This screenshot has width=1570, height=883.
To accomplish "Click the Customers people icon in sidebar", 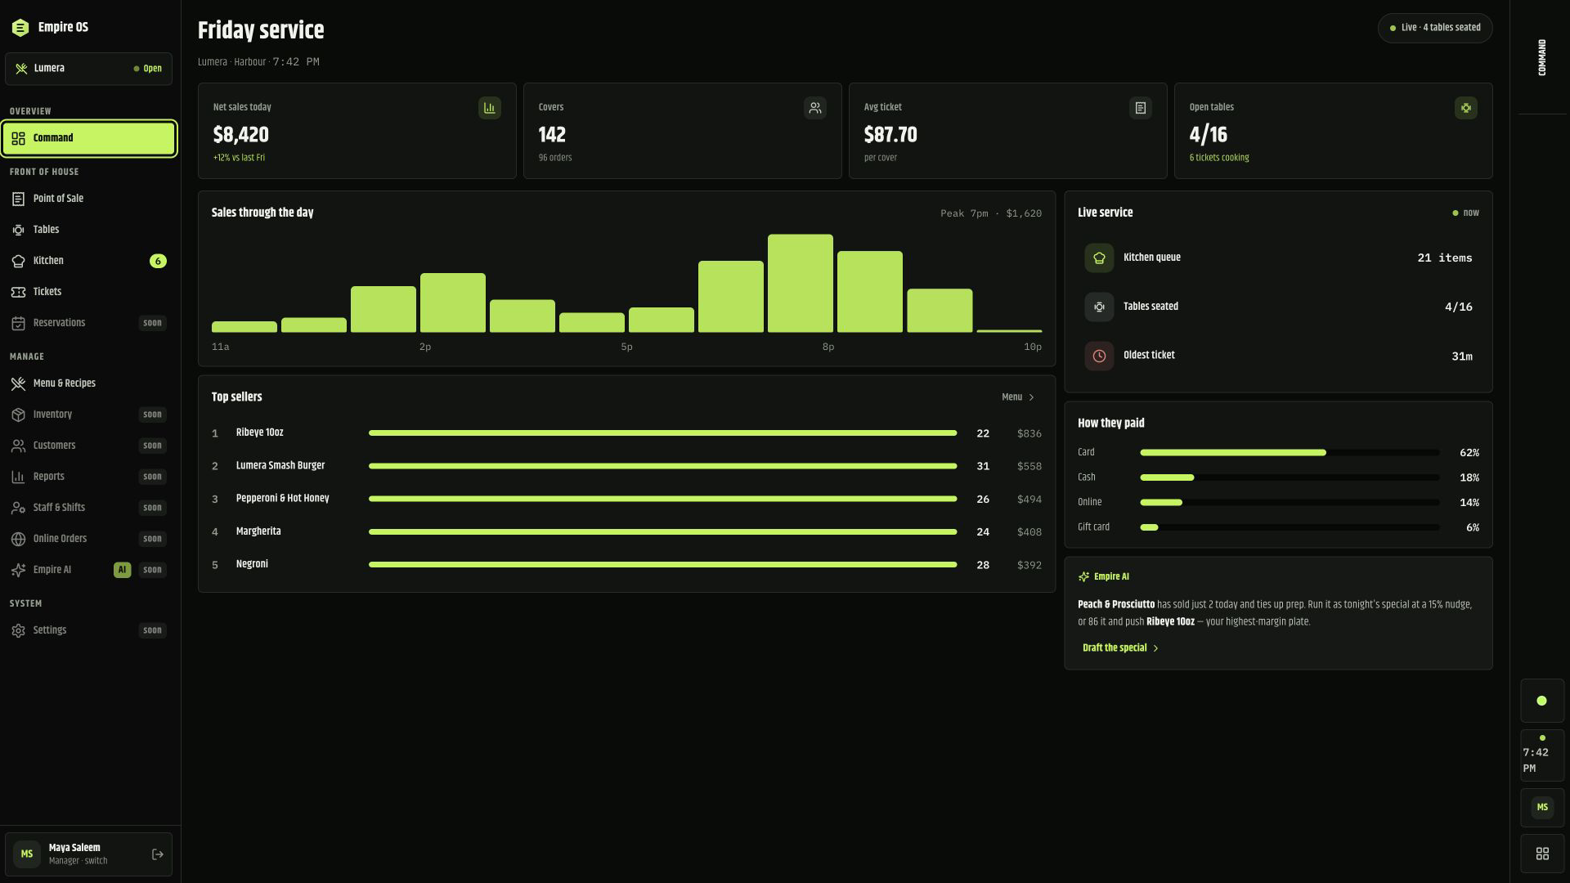I will coord(18,446).
